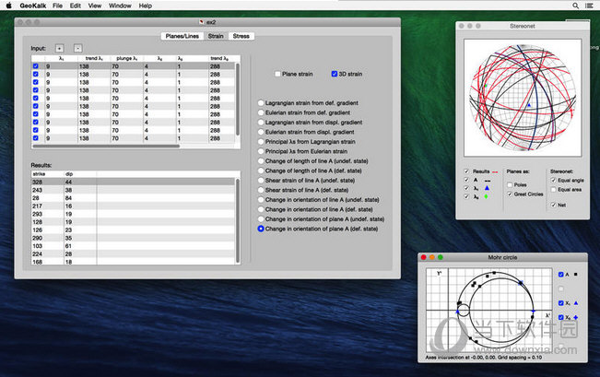600x377 pixels.
Task: Click the black square A marker in Mohr circle
Action: [x=575, y=275]
